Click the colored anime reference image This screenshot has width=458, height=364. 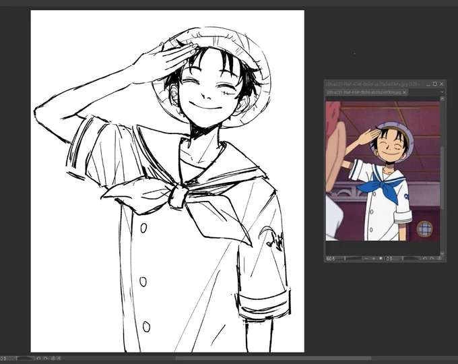[383, 171]
